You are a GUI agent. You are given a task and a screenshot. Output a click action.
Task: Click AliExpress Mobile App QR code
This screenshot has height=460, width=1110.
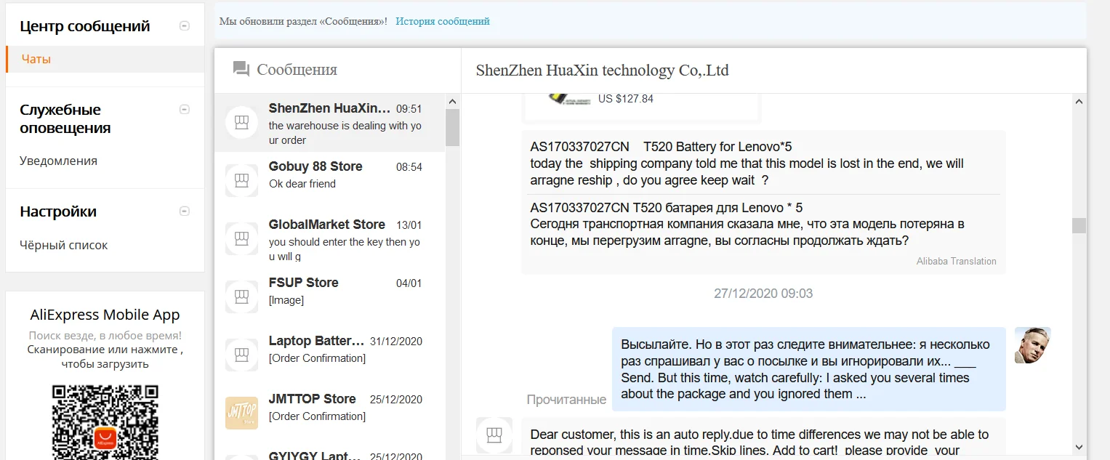[105, 421]
